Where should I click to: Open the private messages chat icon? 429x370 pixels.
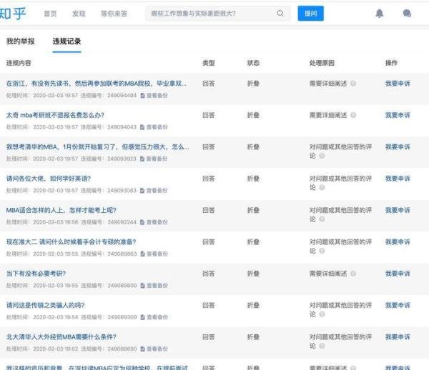point(407,13)
